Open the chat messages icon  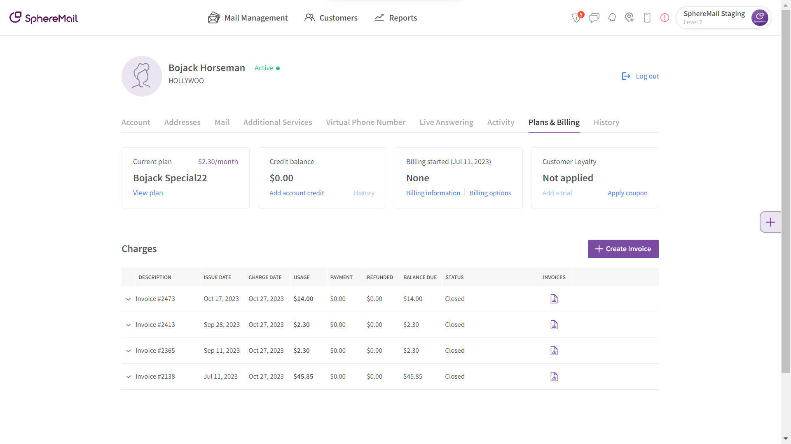594,18
